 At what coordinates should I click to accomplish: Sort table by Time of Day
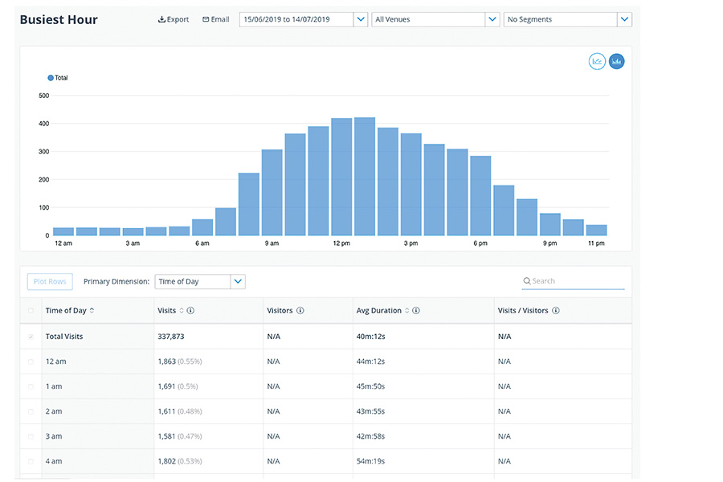pyautogui.click(x=92, y=311)
